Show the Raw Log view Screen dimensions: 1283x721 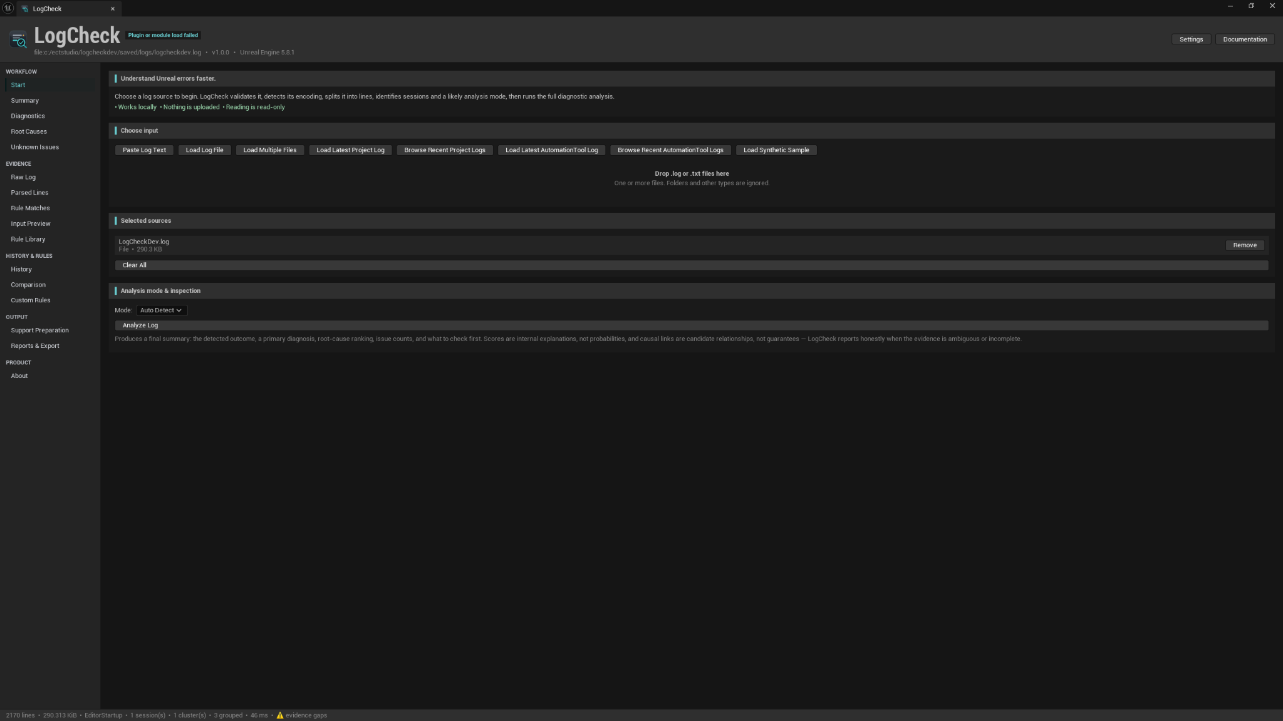(50, 178)
